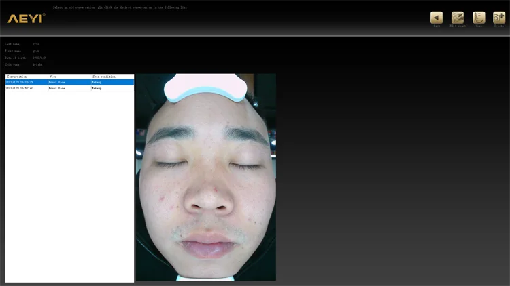Click the View face icon
The image size is (510, 286).
point(479,18)
